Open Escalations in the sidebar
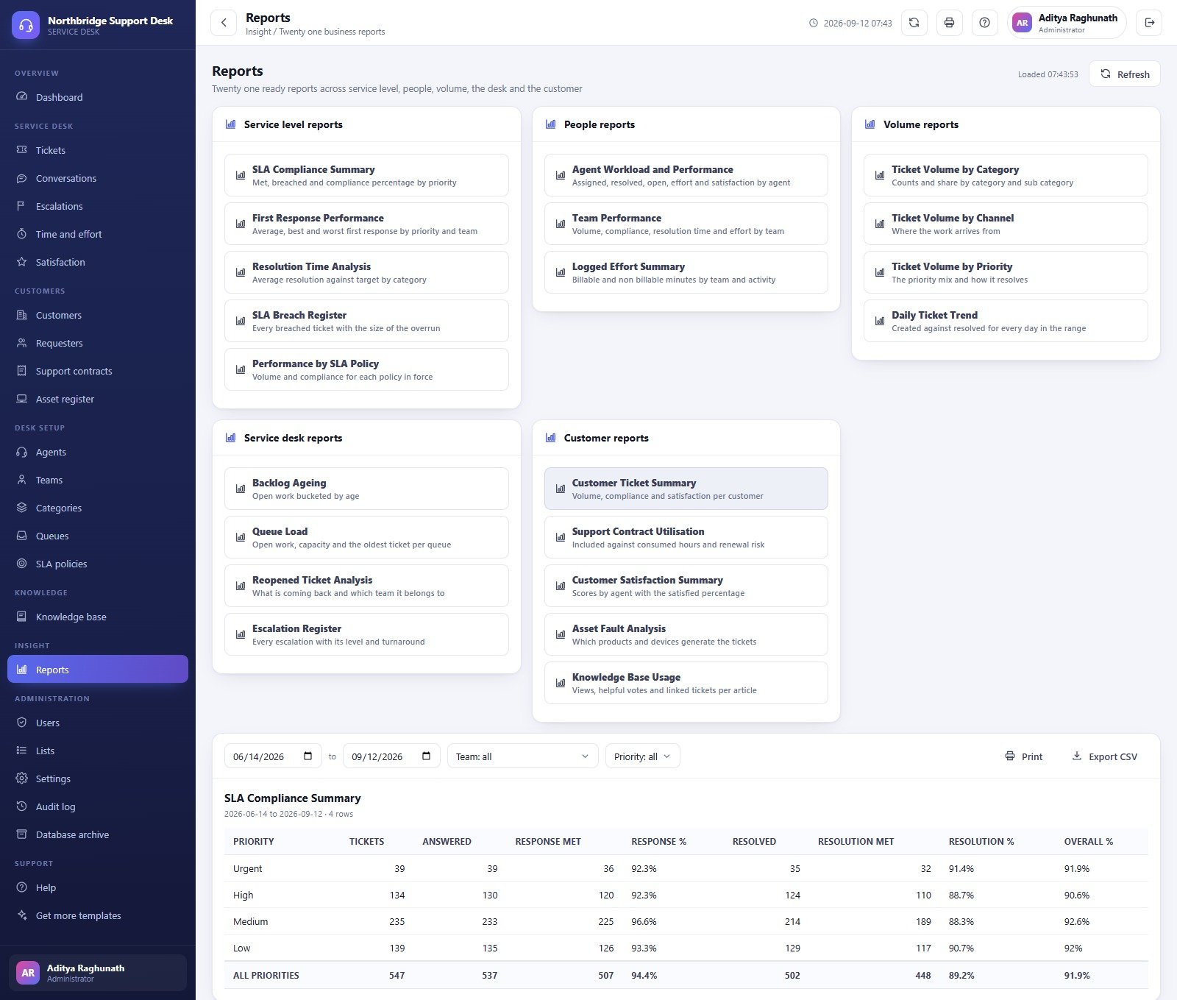This screenshot has height=1000, width=1177. (98, 206)
